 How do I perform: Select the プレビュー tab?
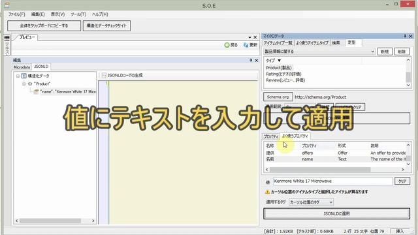(x=27, y=37)
